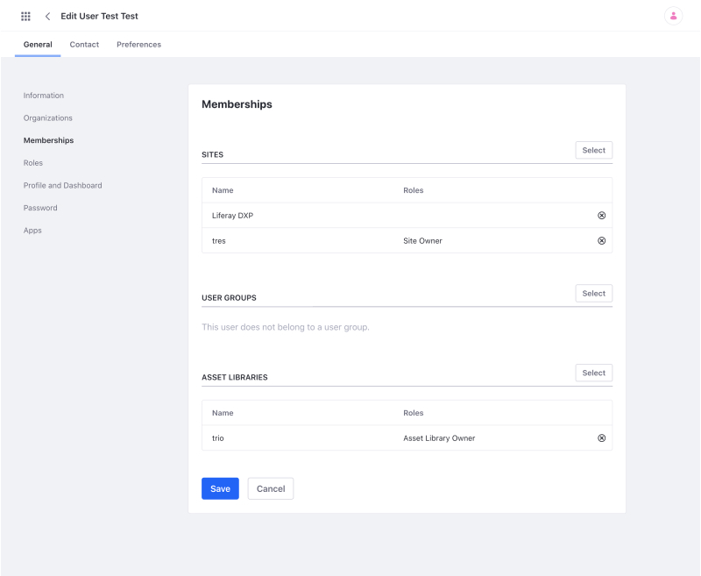Open Profile and Dashboard settings
The image size is (701, 576).
click(x=62, y=185)
